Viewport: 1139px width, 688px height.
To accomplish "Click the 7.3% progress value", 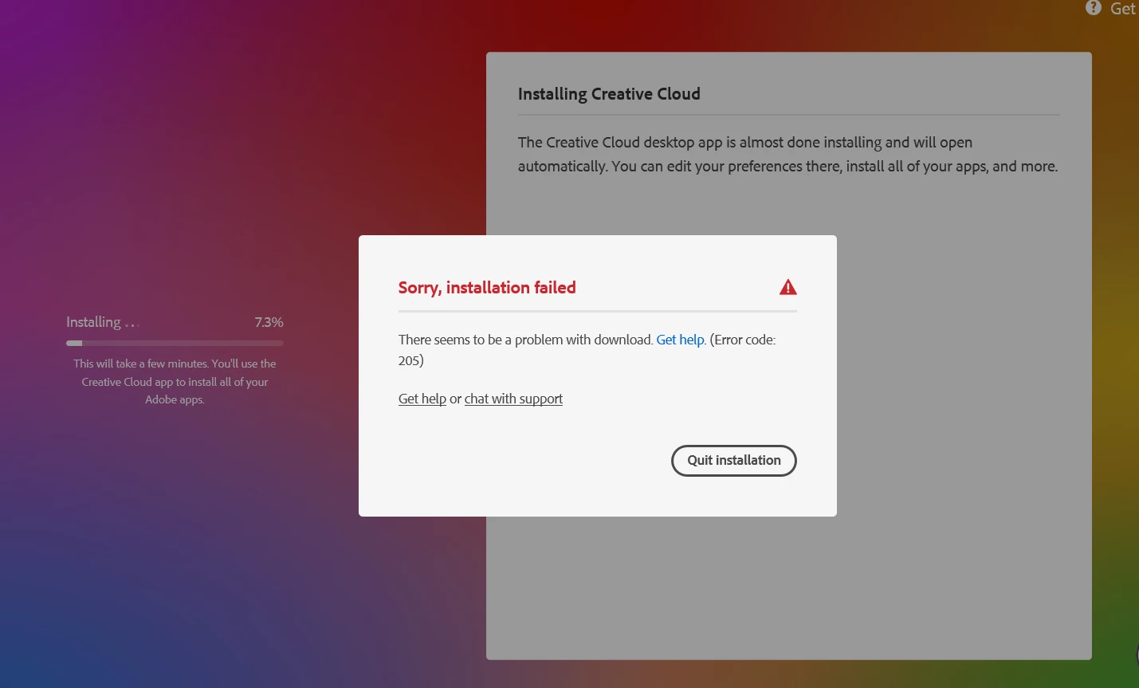I will click(269, 322).
